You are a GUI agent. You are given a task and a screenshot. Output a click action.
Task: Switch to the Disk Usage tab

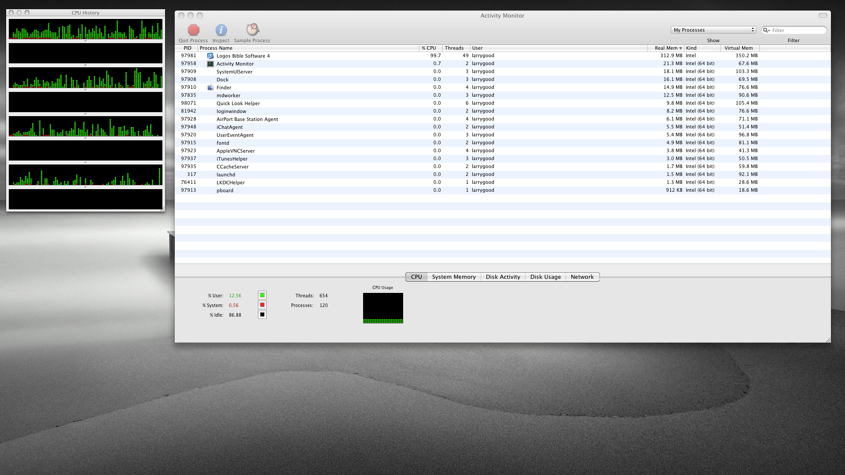point(545,277)
